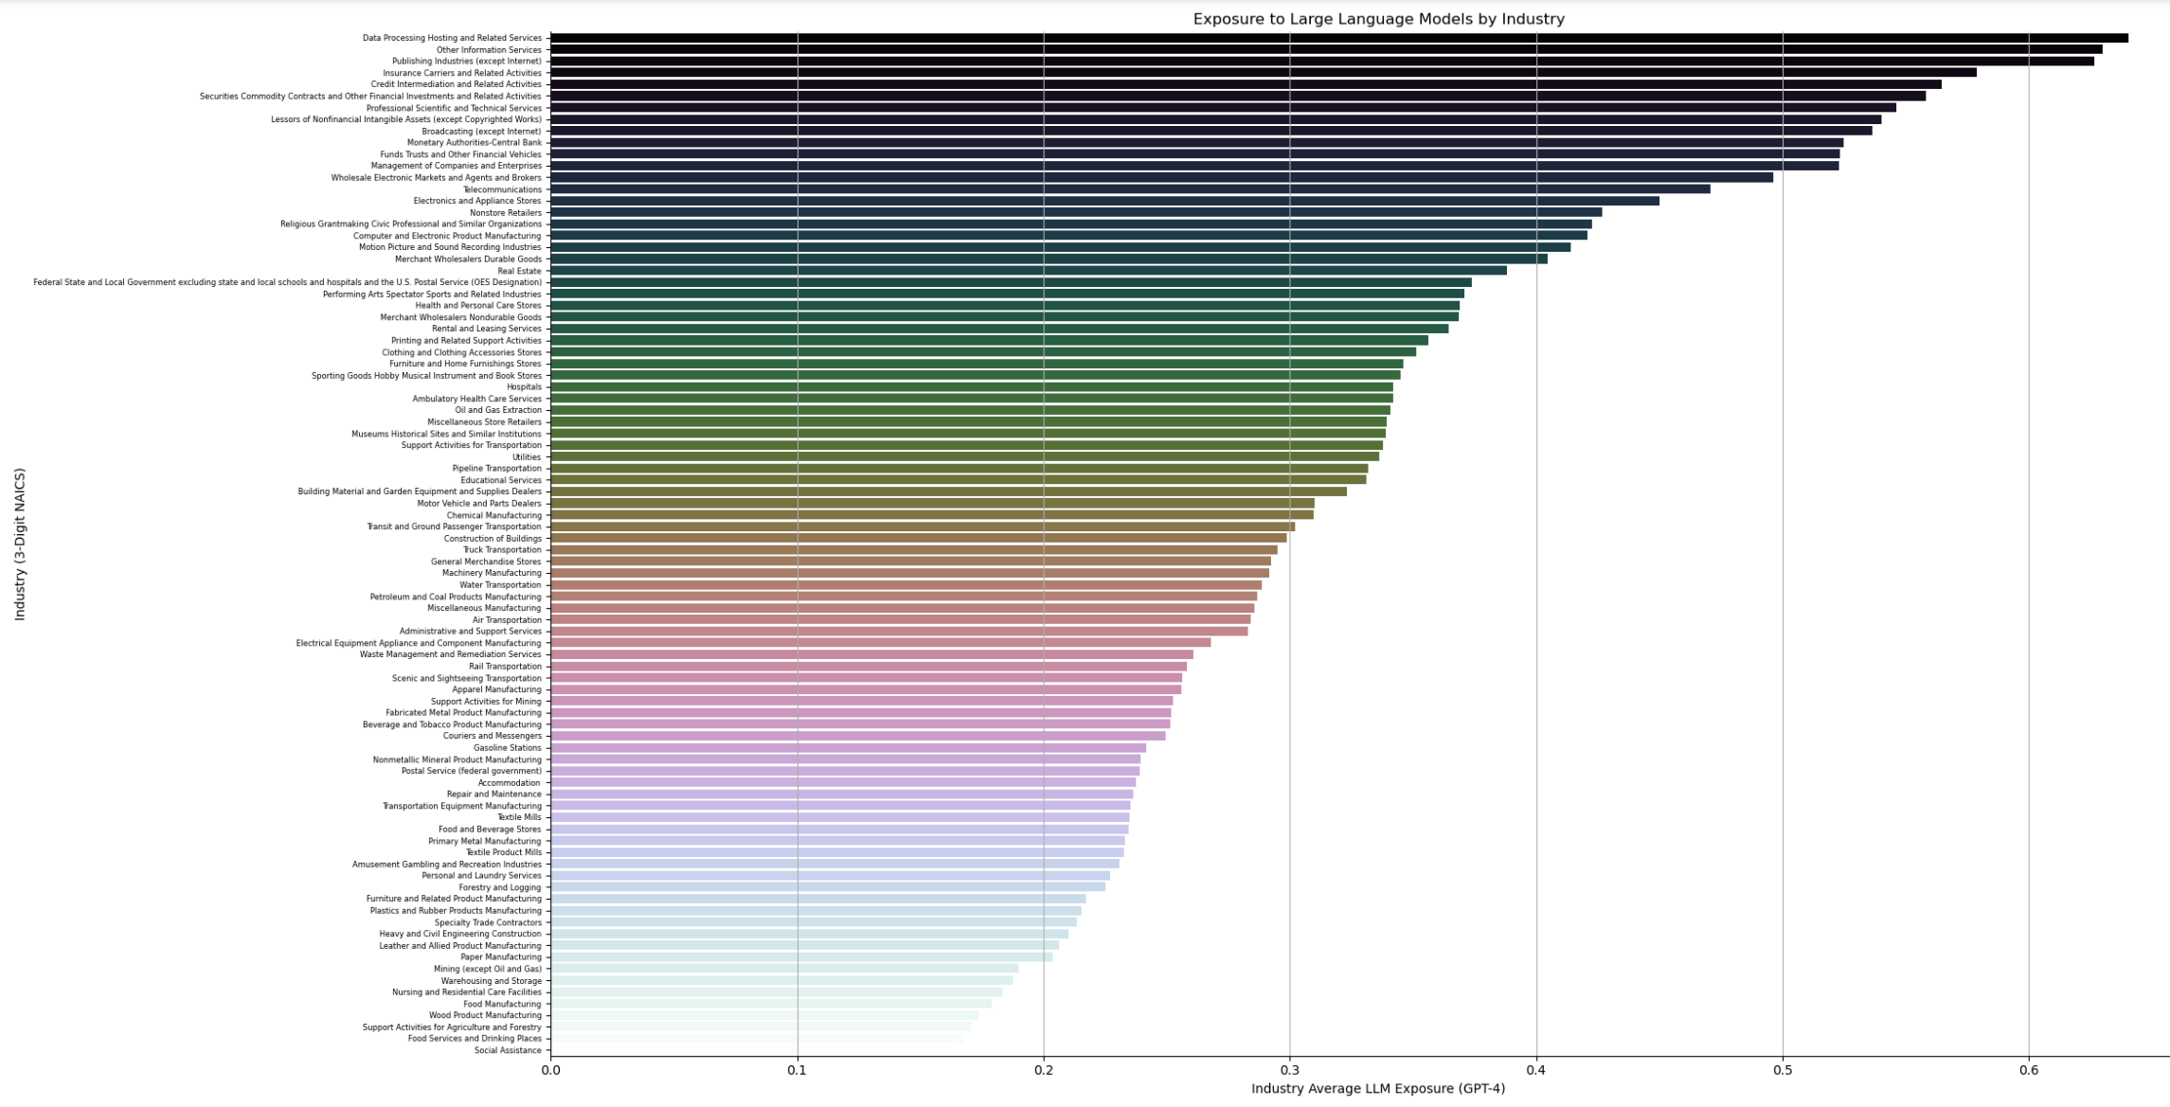Select the Nonstore Retailers label
2170x1107 pixels.
coord(506,213)
